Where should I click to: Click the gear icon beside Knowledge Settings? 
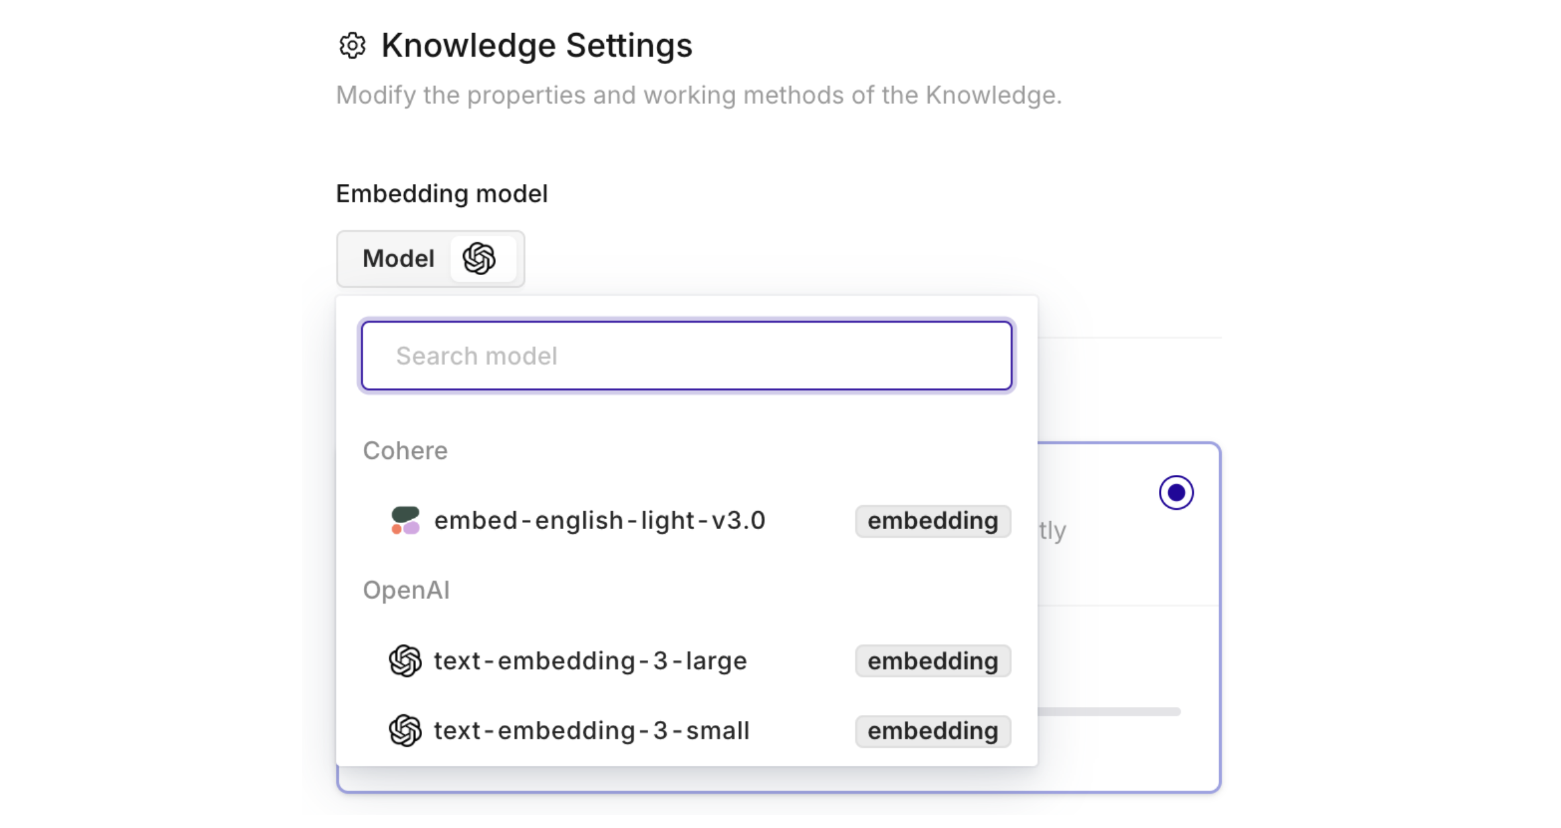point(352,46)
